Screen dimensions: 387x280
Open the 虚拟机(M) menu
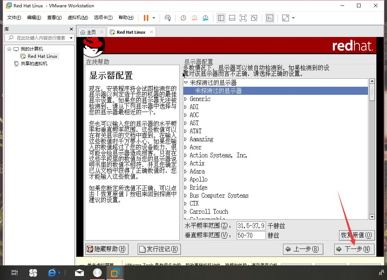78,18
